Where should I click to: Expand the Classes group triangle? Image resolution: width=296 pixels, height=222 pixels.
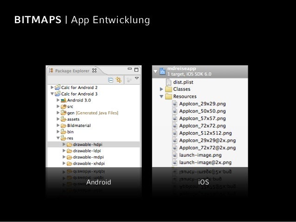pyautogui.click(x=161, y=89)
